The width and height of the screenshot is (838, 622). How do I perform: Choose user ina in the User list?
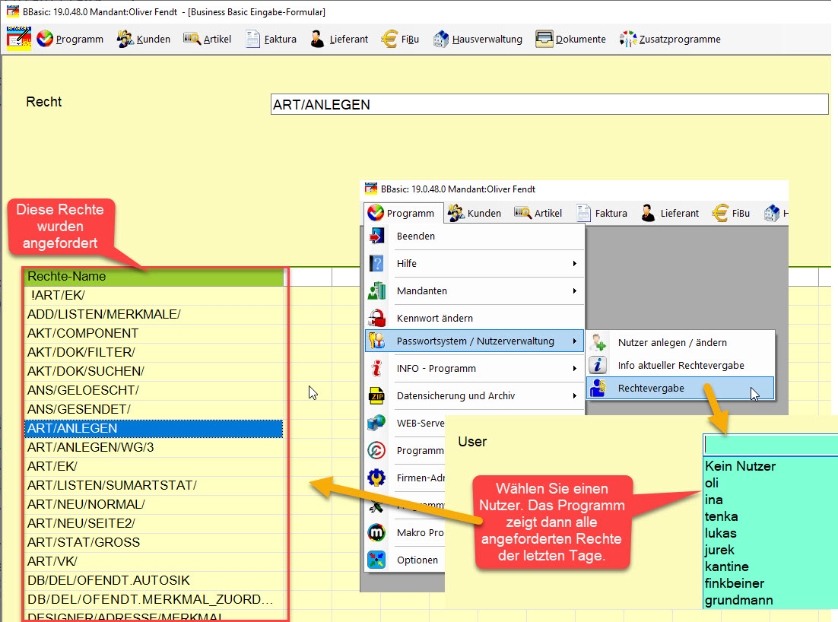(770, 500)
